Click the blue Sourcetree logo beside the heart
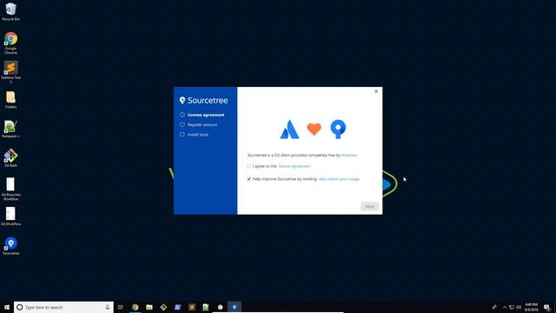 point(338,129)
